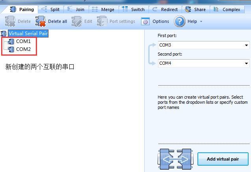Screen dimensions: 251x172
Task: Click the virtual port pairs description text
Action: pos(203,102)
